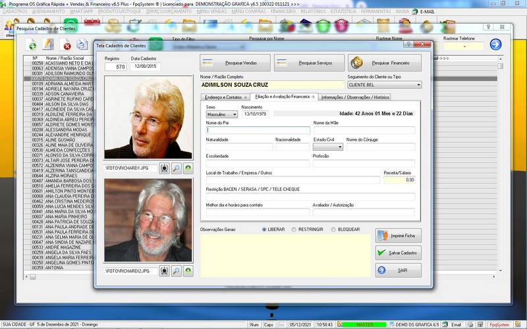Click the E-MAIL icon in the menu bar

[x=415, y=11]
